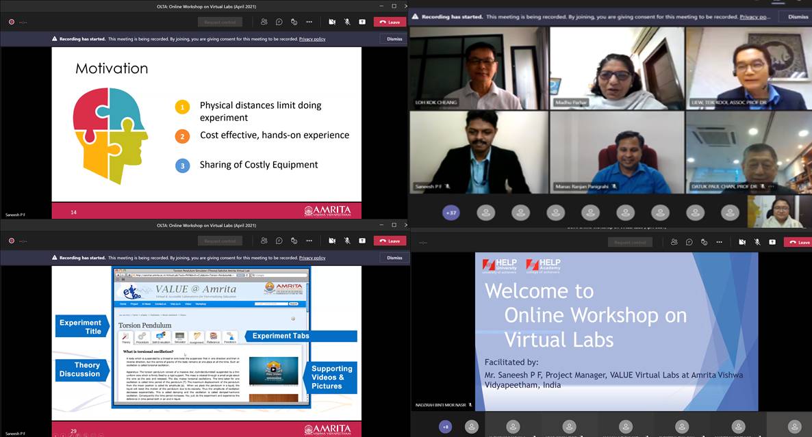Click share content icon in Welcome slide window
The width and height of the screenshot is (812, 437).
click(772, 242)
